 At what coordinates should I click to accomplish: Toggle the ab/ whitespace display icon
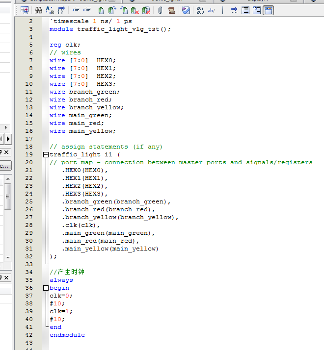point(212,10)
